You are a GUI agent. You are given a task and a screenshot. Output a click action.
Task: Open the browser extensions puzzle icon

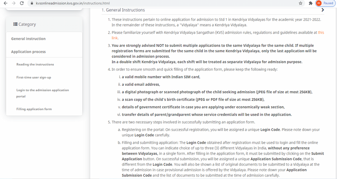(x=311, y=3)
